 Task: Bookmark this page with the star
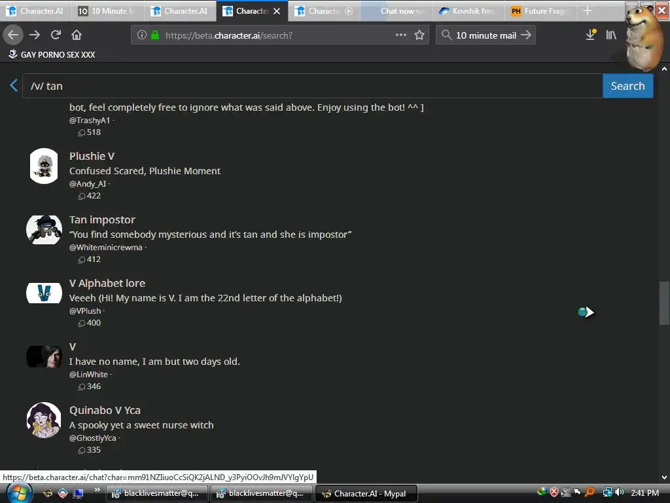419,35
